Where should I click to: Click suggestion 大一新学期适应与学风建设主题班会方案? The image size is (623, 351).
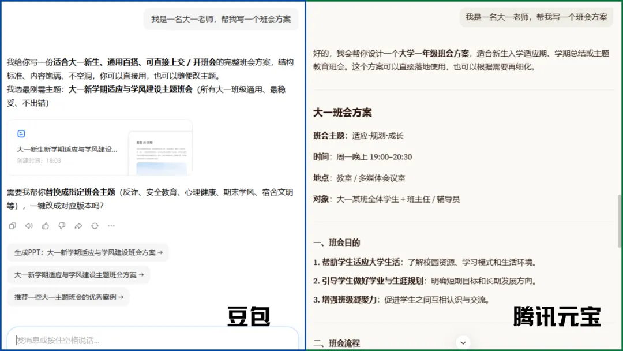[x=78, y=275]
